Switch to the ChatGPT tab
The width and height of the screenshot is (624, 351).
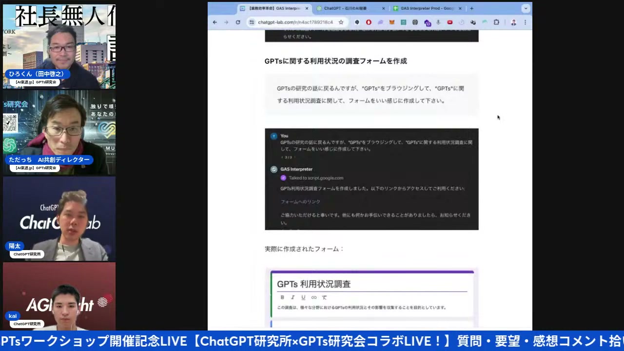point(351,8)
